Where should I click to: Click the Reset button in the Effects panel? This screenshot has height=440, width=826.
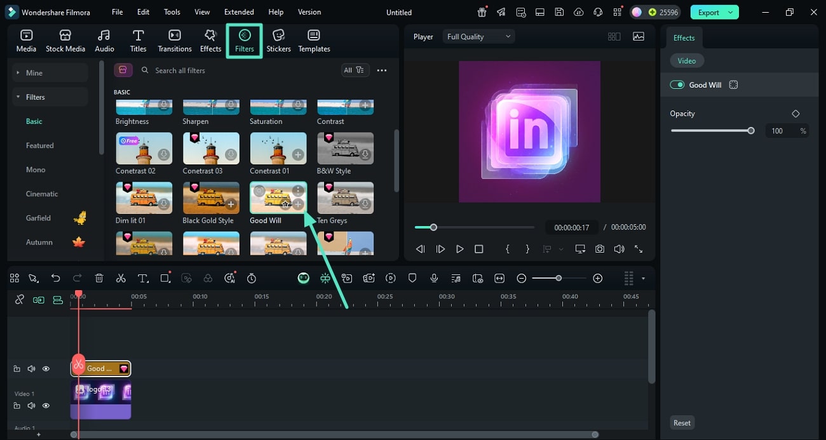(682, 423)
